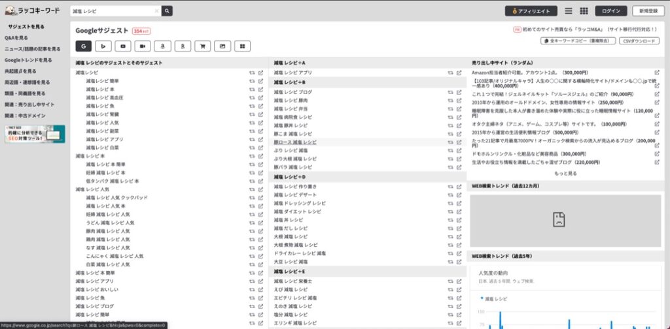This screenshot has height=329, width=670.
Task: Open external link icon for オタク主婦ネタ listing
Action: (657, 124)
